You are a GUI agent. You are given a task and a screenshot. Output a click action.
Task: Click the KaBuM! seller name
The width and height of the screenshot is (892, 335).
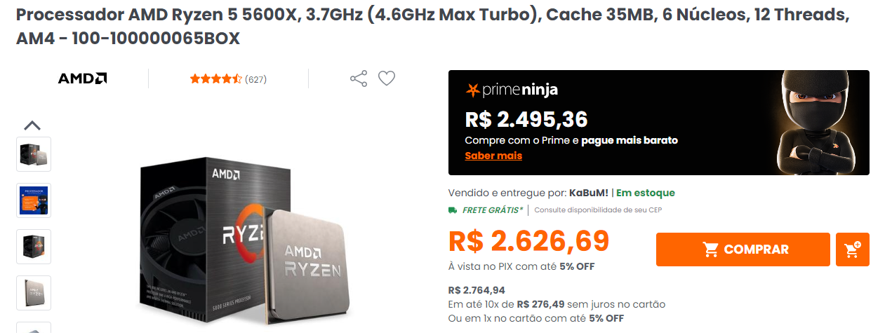coord(588,193)
